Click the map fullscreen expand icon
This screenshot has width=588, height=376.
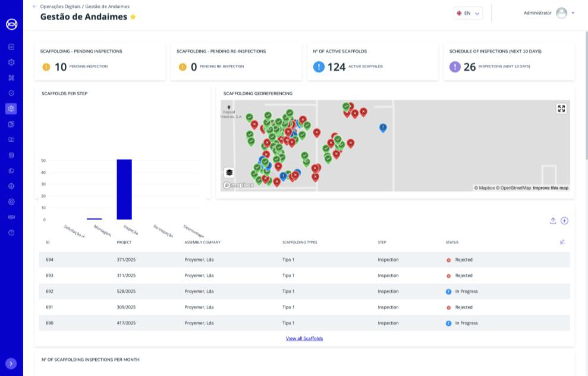click(561, 108)
